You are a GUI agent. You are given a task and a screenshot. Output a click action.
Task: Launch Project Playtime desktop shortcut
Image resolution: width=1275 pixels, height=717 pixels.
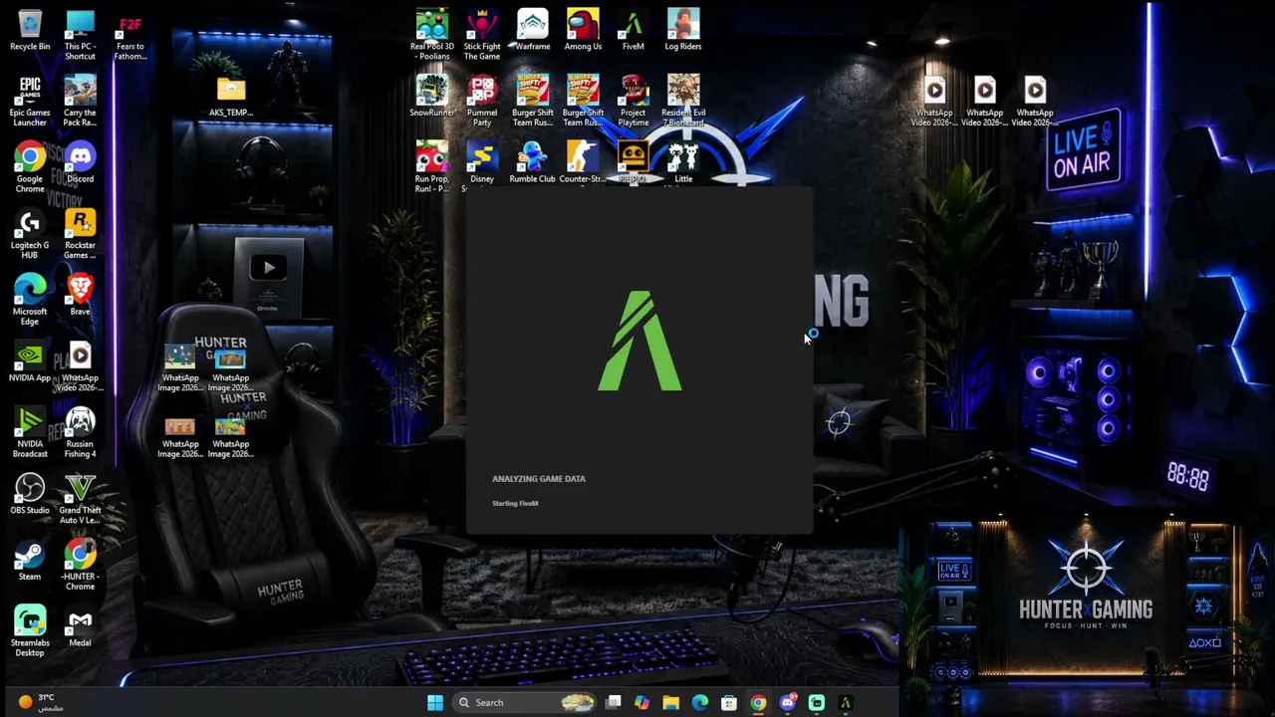pyautogui.click(x=633, y=102)
